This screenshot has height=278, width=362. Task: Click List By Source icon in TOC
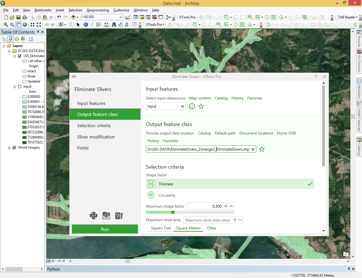[10, 39]
